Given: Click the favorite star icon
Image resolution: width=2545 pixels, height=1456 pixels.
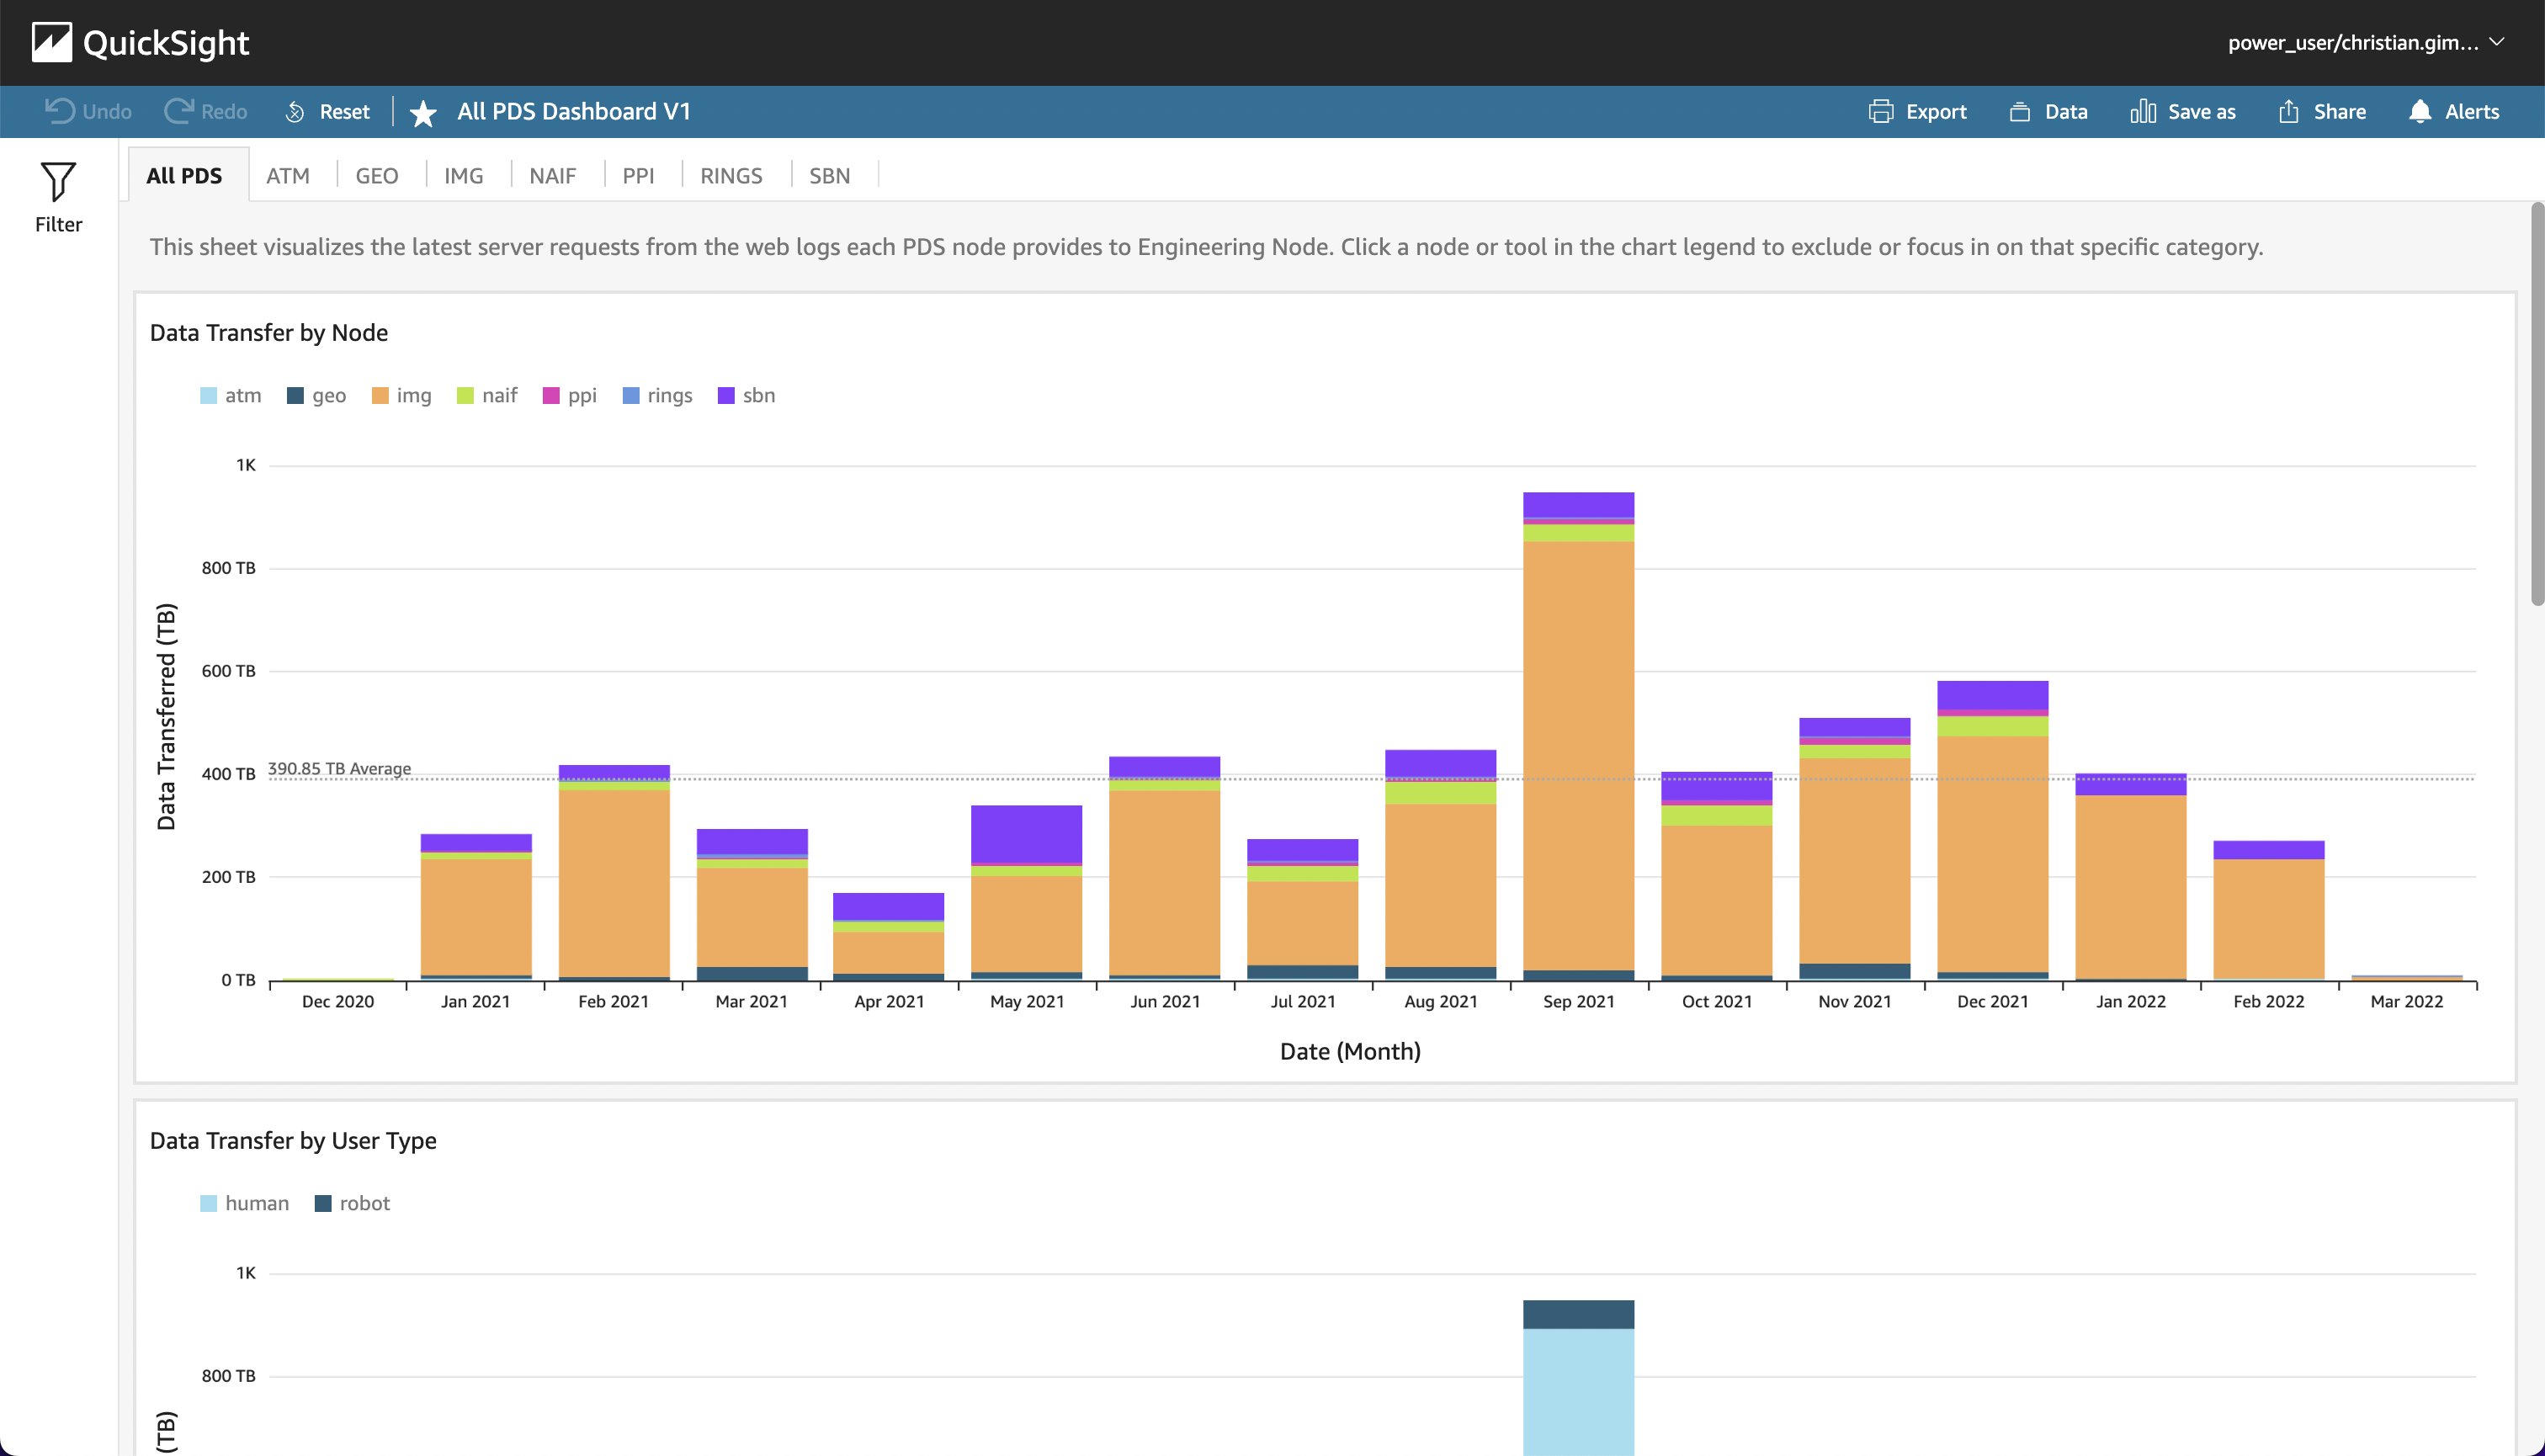Looking at the screenshot, I should (x=423, y=113).
